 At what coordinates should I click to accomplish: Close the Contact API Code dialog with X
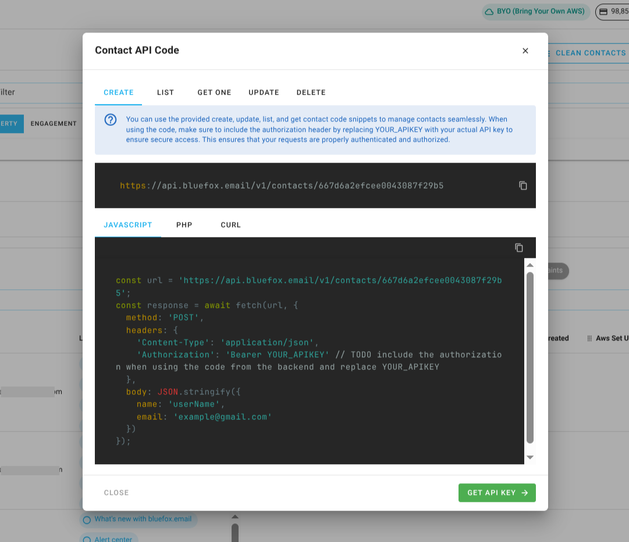525,51
